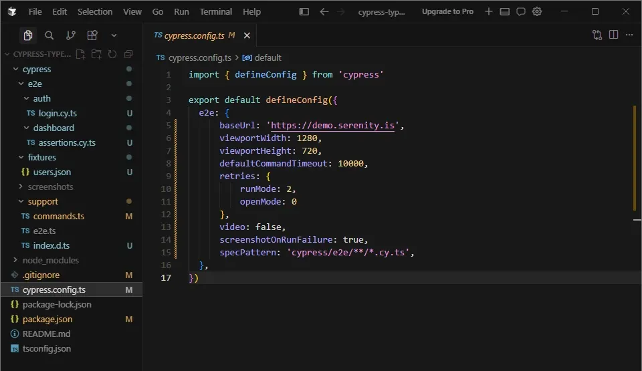Open the Search view icon
642x371 pixels.
[x=49, y=35]
